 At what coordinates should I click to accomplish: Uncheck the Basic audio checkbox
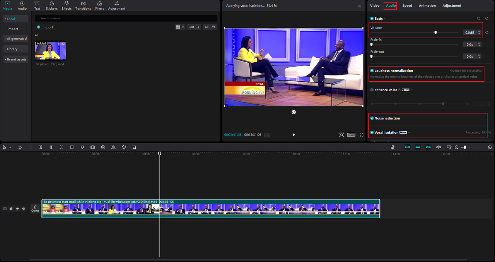pos(372,19)
